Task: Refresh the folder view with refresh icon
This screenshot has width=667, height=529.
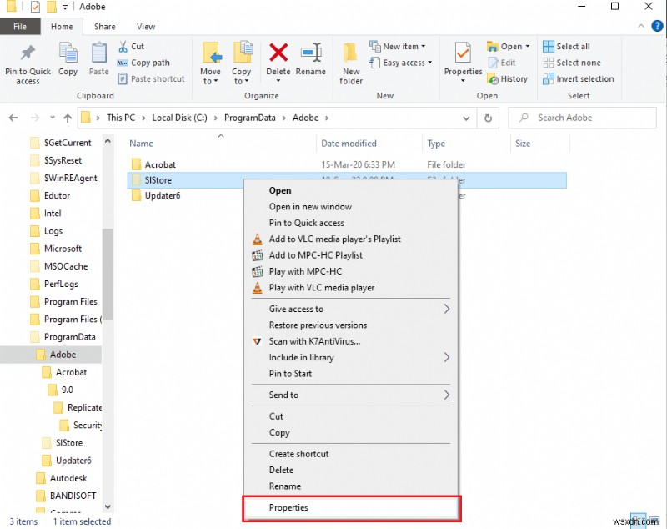Action: [x=488, y=118]
